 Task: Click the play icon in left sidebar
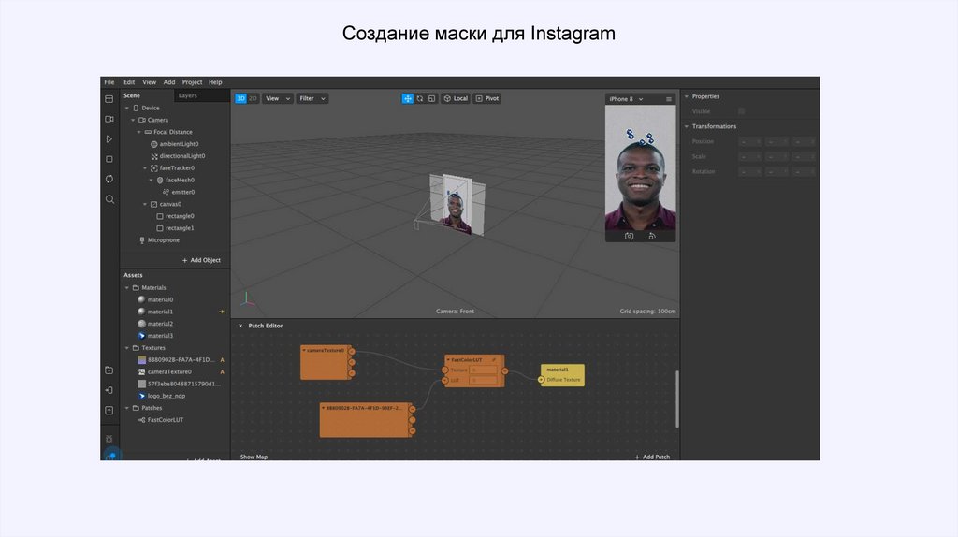(x=109, y=138)
